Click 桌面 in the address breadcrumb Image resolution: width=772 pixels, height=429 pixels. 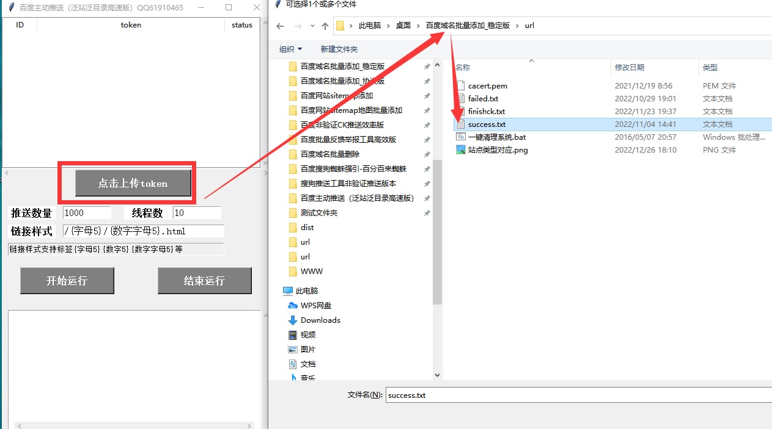coord(403,26)
